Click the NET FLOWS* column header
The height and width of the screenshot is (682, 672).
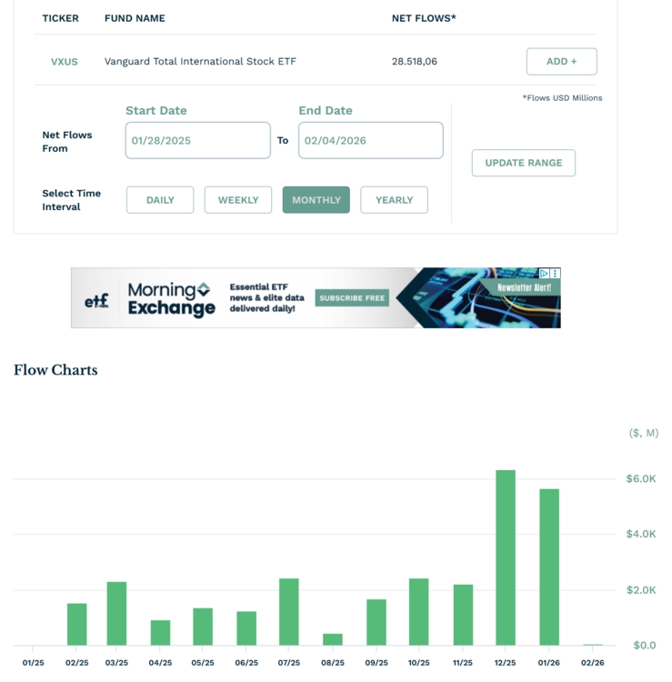[424, 18]
